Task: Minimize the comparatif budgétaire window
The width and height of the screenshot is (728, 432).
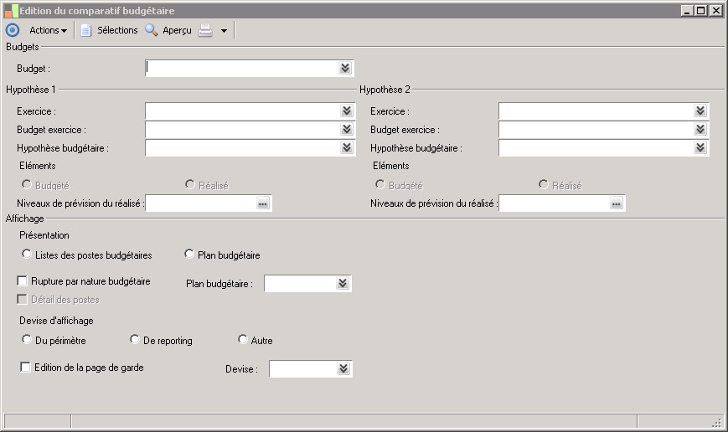Action: tap(688, 11)
